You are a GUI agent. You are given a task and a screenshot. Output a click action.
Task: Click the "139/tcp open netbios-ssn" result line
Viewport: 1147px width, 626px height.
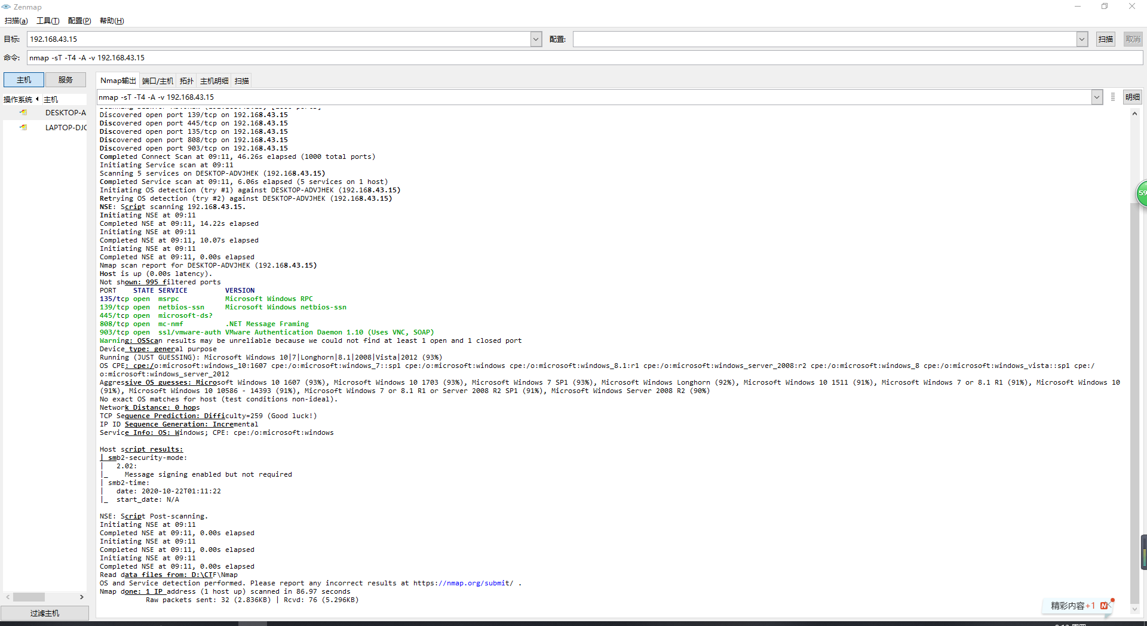point(223,307)
